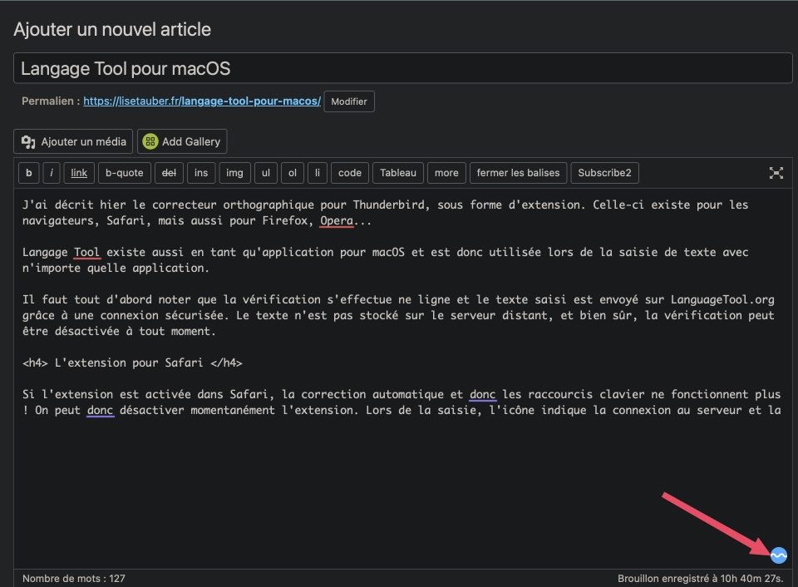Insert ordered list with ol button

tap(293, 173)
